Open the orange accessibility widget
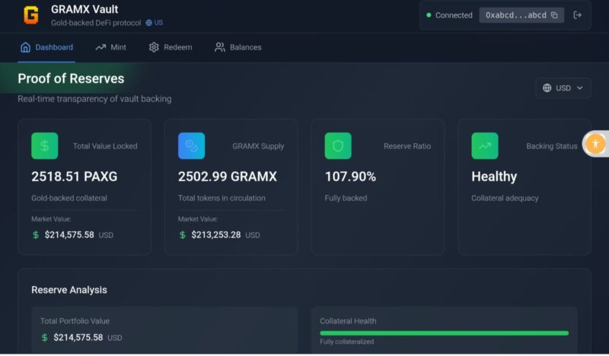The width and height of the screenshot is (609, 356). (x=595, y=143)
